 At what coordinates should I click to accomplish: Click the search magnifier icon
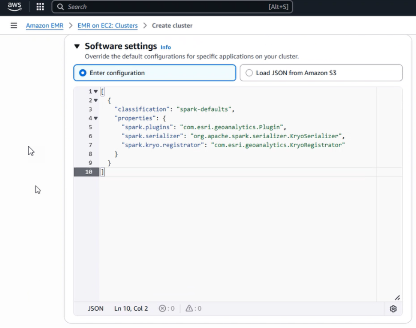coord(61,7)
